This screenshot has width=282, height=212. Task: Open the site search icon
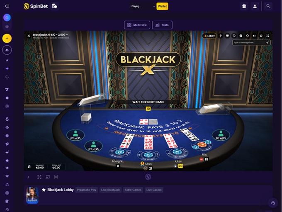(x=268, y=6)
